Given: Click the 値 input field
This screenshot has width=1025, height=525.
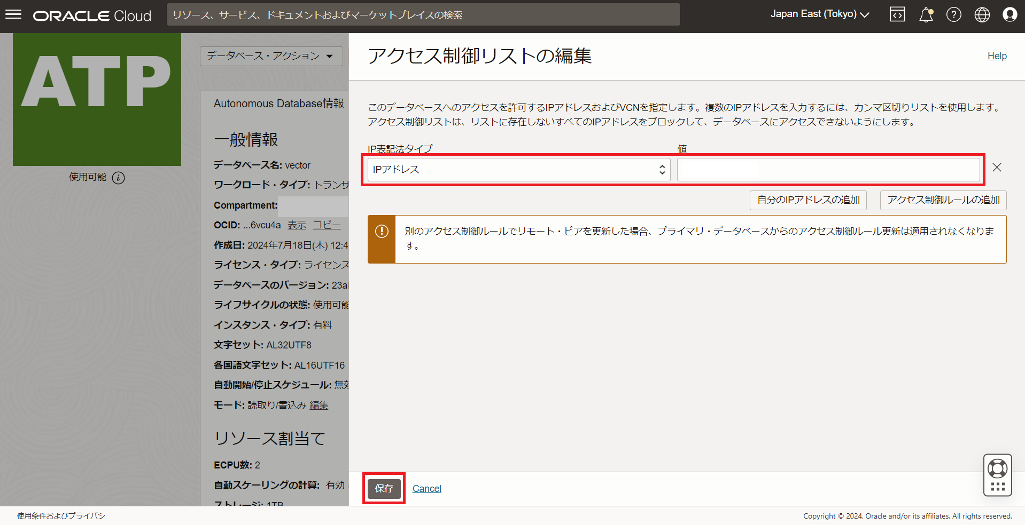Looking at the screenshot, I should coord(828,170).
